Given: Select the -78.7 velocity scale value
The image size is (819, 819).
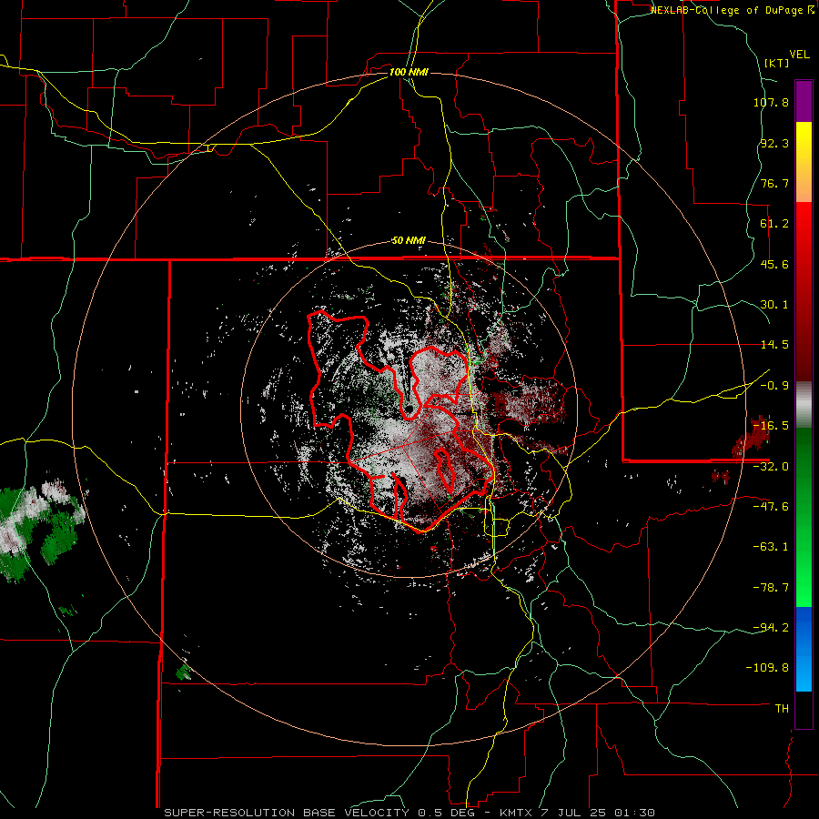Looking at the screenshot, I should tap(771, 588).
